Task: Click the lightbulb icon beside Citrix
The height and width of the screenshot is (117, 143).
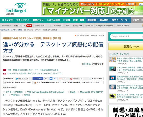Action: coord(23,95)
